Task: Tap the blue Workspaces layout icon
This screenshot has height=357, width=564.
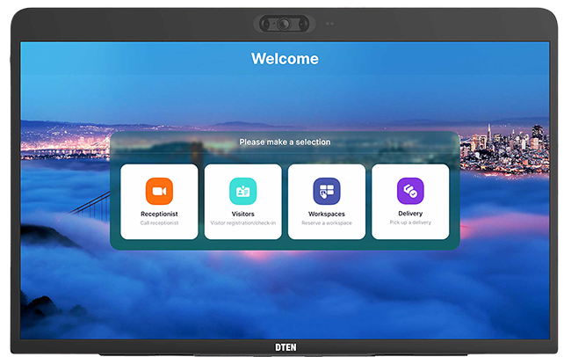Action: [x=327, y=191]
